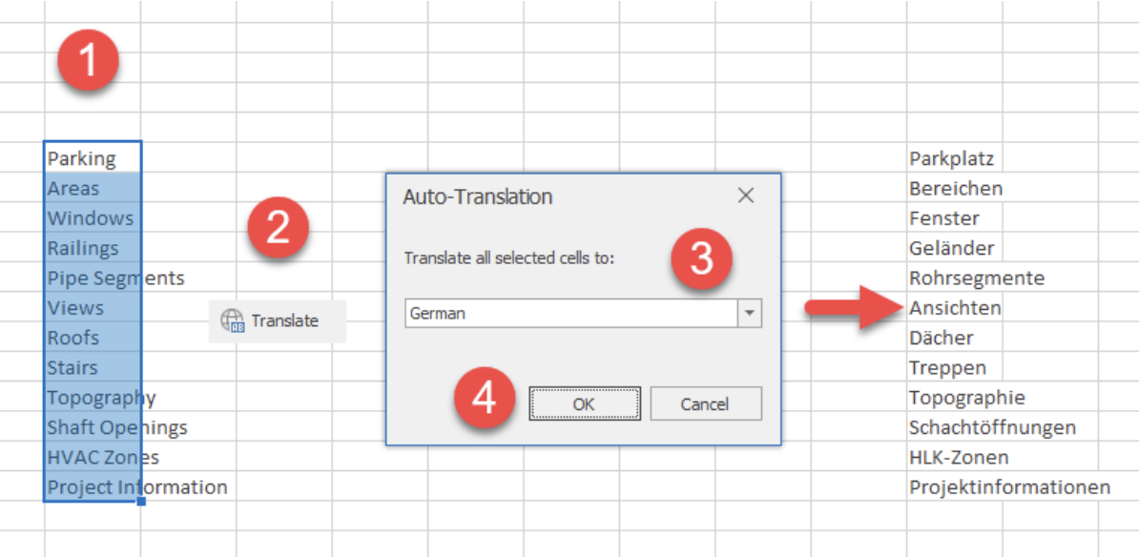Cancel the Auto-Translation dialog
The image size is (1139, 557).
(705, 403)
